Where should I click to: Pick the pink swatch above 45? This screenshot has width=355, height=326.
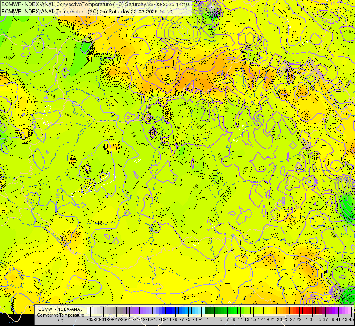tap(350, 310)
